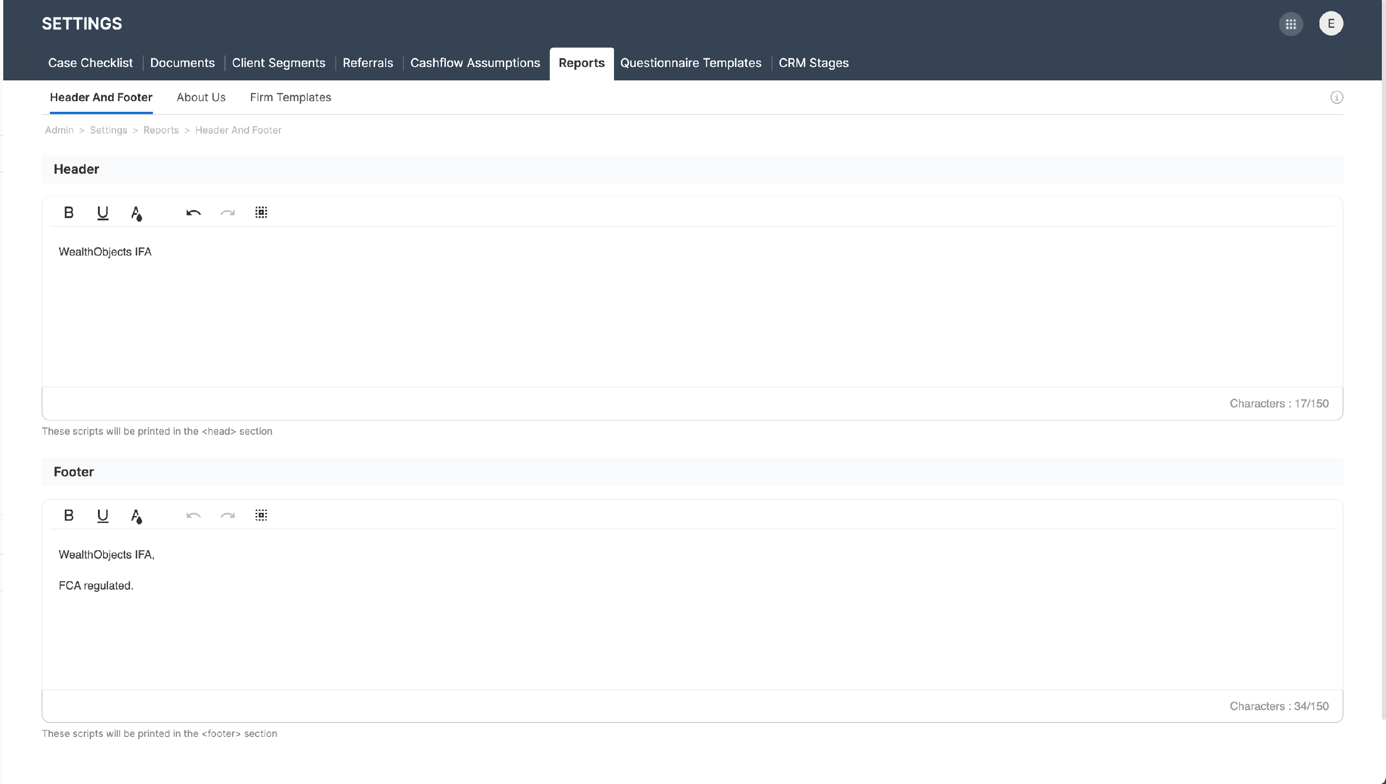The width and height of the screenshot is (1386, 784).
Task: Redo change in Footer editor
Action: 227,515
